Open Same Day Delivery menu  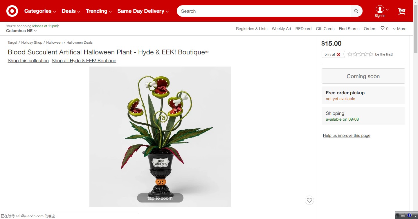143,11
